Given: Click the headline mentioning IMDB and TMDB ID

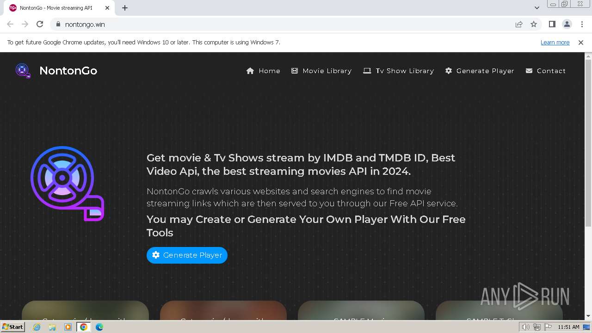Looking at the screenshot, I should point(301,164).
